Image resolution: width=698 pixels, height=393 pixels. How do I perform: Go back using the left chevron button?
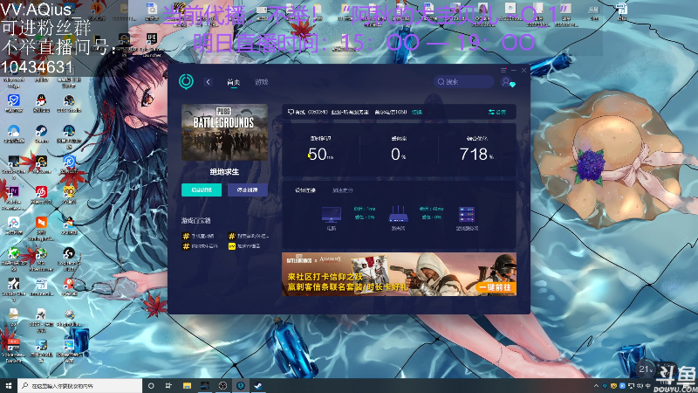click(x=208, y=82)
